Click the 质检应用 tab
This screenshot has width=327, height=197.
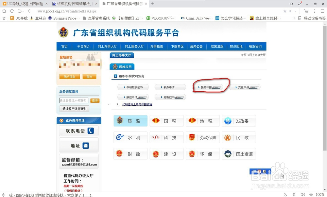(122, 67)
